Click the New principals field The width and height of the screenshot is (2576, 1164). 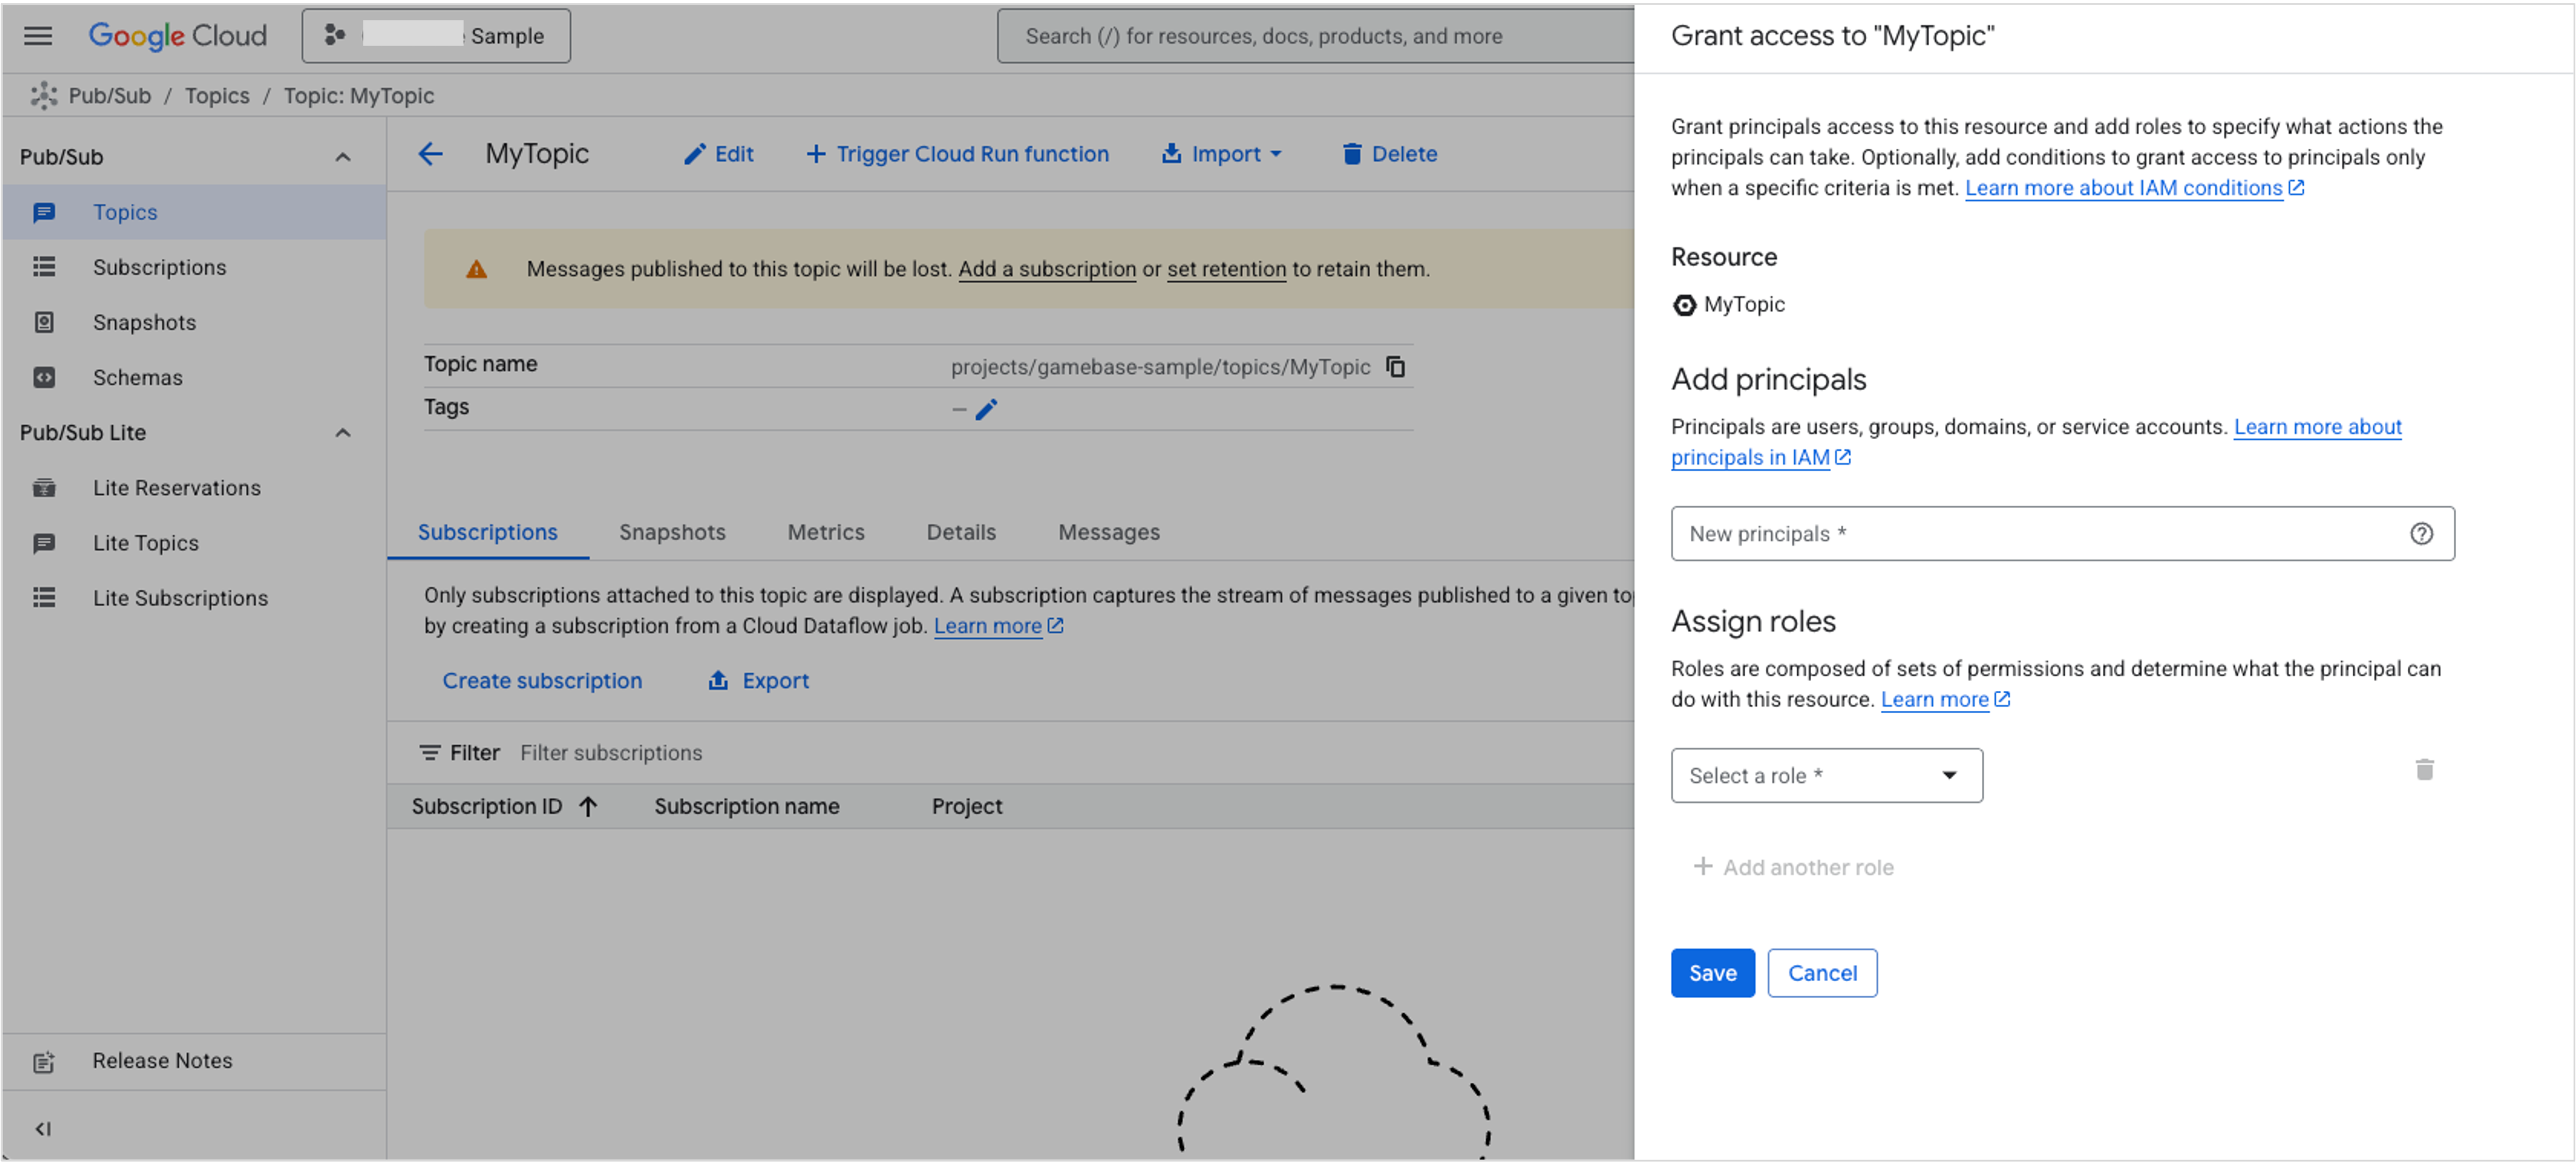point(2062,534)
